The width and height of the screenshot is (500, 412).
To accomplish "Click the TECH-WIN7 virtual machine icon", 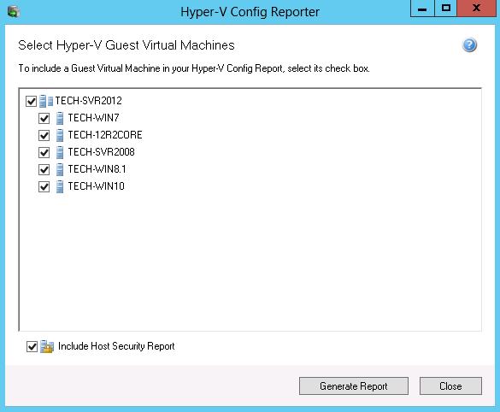I will (x=59, y=118).
